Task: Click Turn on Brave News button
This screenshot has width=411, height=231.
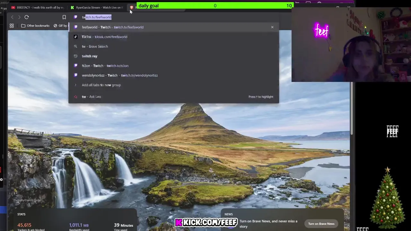Action: pos(321,224)
